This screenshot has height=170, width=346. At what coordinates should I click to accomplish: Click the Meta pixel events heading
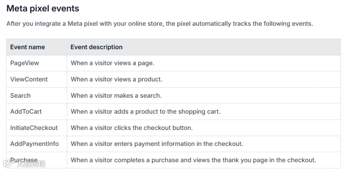[x=43, y=8]
